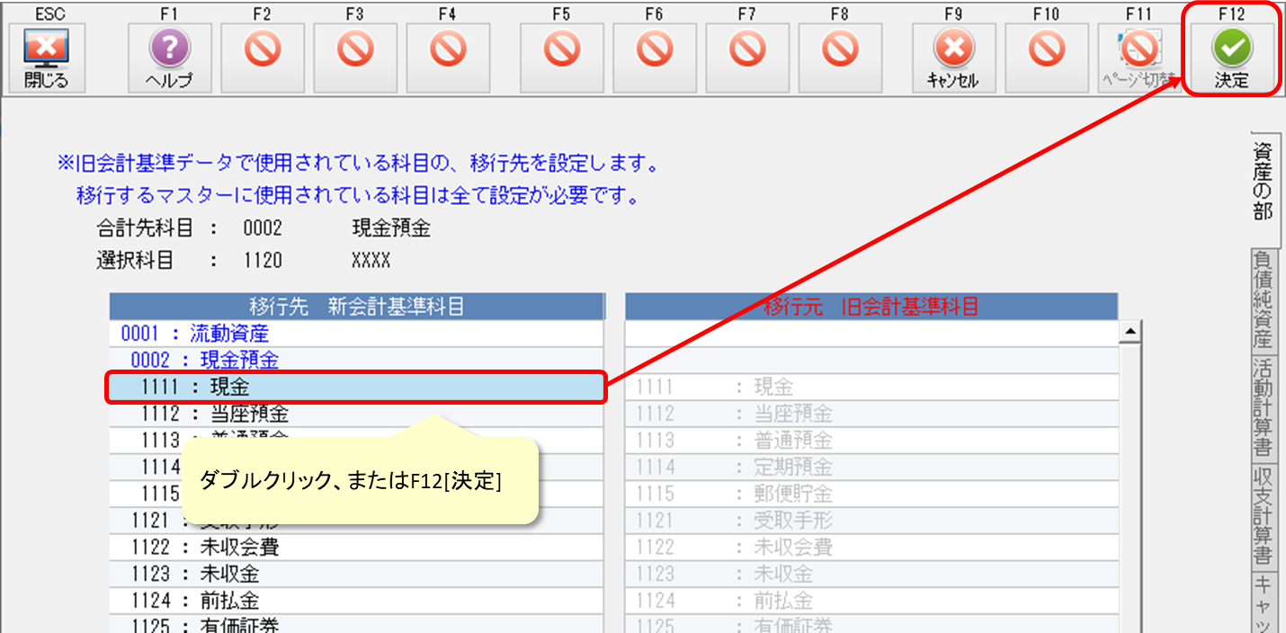This screenshot has width=1286, height=633.
Task: Click the scrollbar up arrow of old accounts list
Action: tap(1128, 333)
